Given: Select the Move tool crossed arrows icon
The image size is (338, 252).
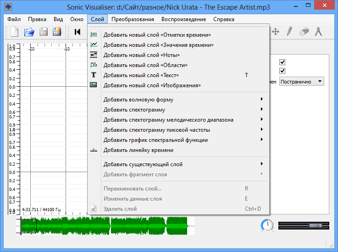Looking at the screenshot, I should [275, 32].
